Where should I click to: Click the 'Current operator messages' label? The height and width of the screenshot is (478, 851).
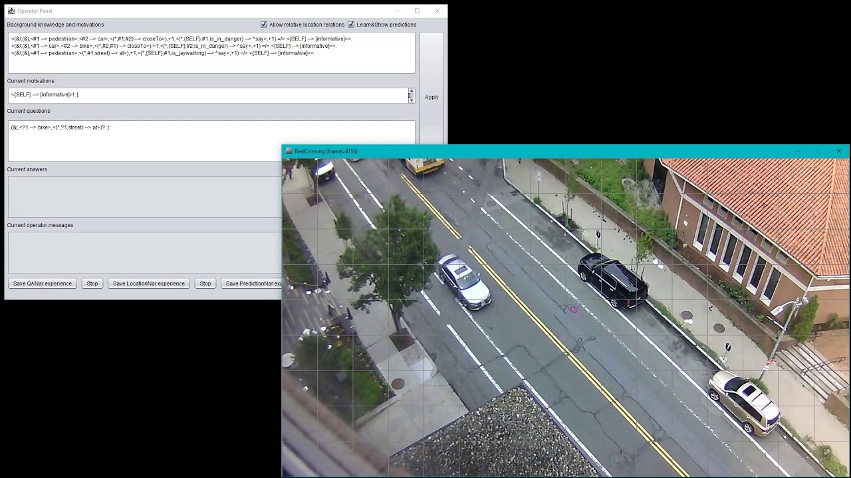(x=40, y=225)
